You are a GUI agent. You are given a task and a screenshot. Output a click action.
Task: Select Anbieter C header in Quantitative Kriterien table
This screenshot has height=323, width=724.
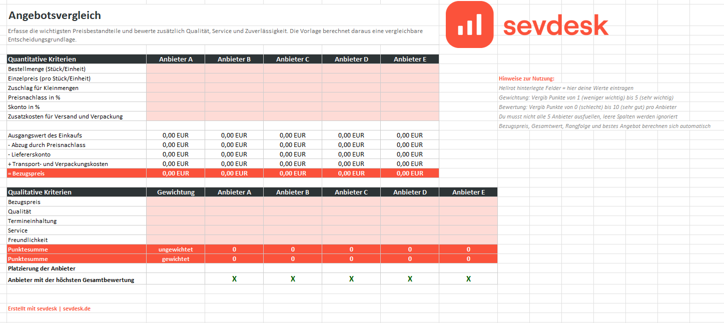(x=293, y=59)
